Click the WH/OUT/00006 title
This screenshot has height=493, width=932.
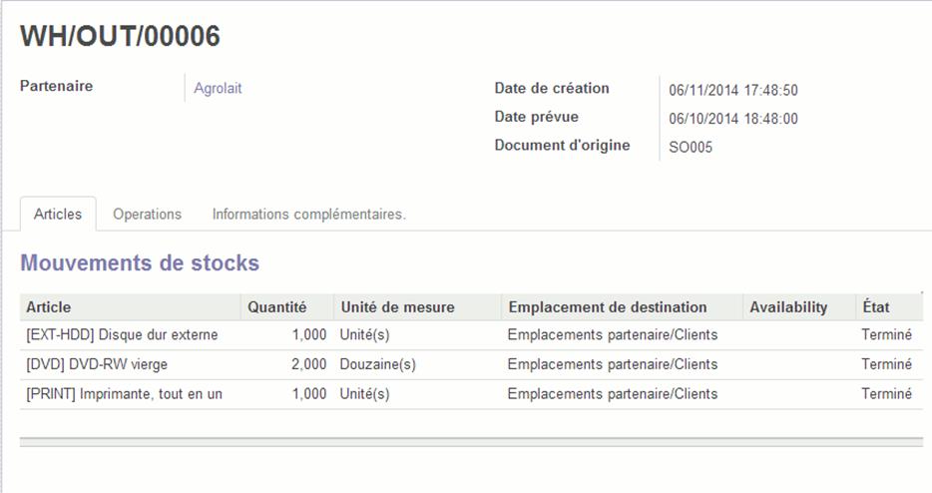click(120, 36)
